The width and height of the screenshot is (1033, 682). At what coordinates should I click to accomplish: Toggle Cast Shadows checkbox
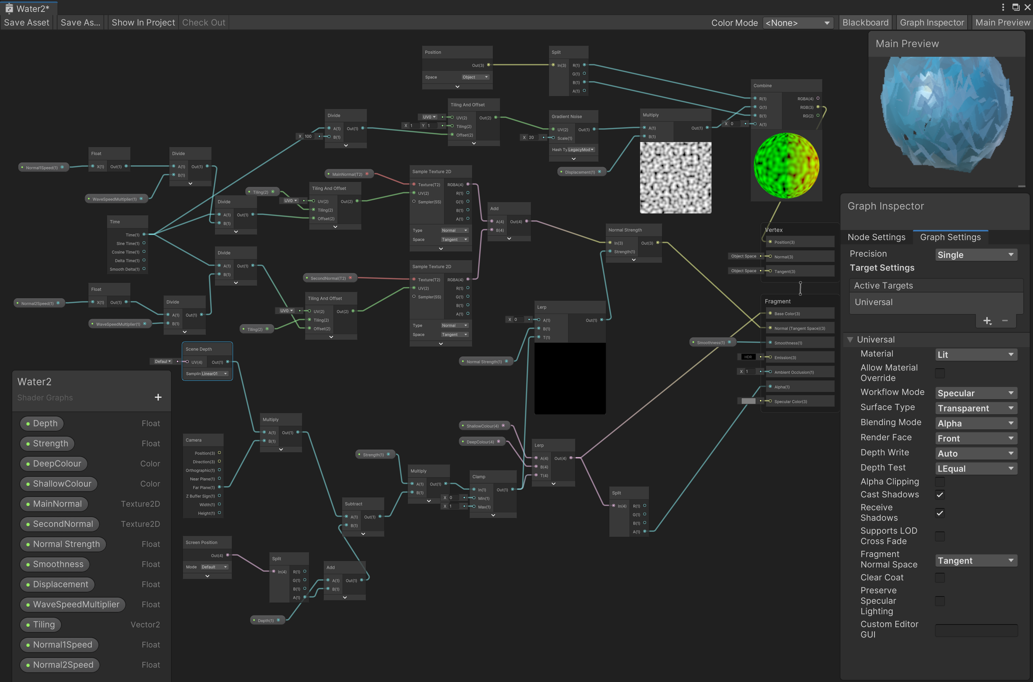pyautogui.click(x=938, y=494)
